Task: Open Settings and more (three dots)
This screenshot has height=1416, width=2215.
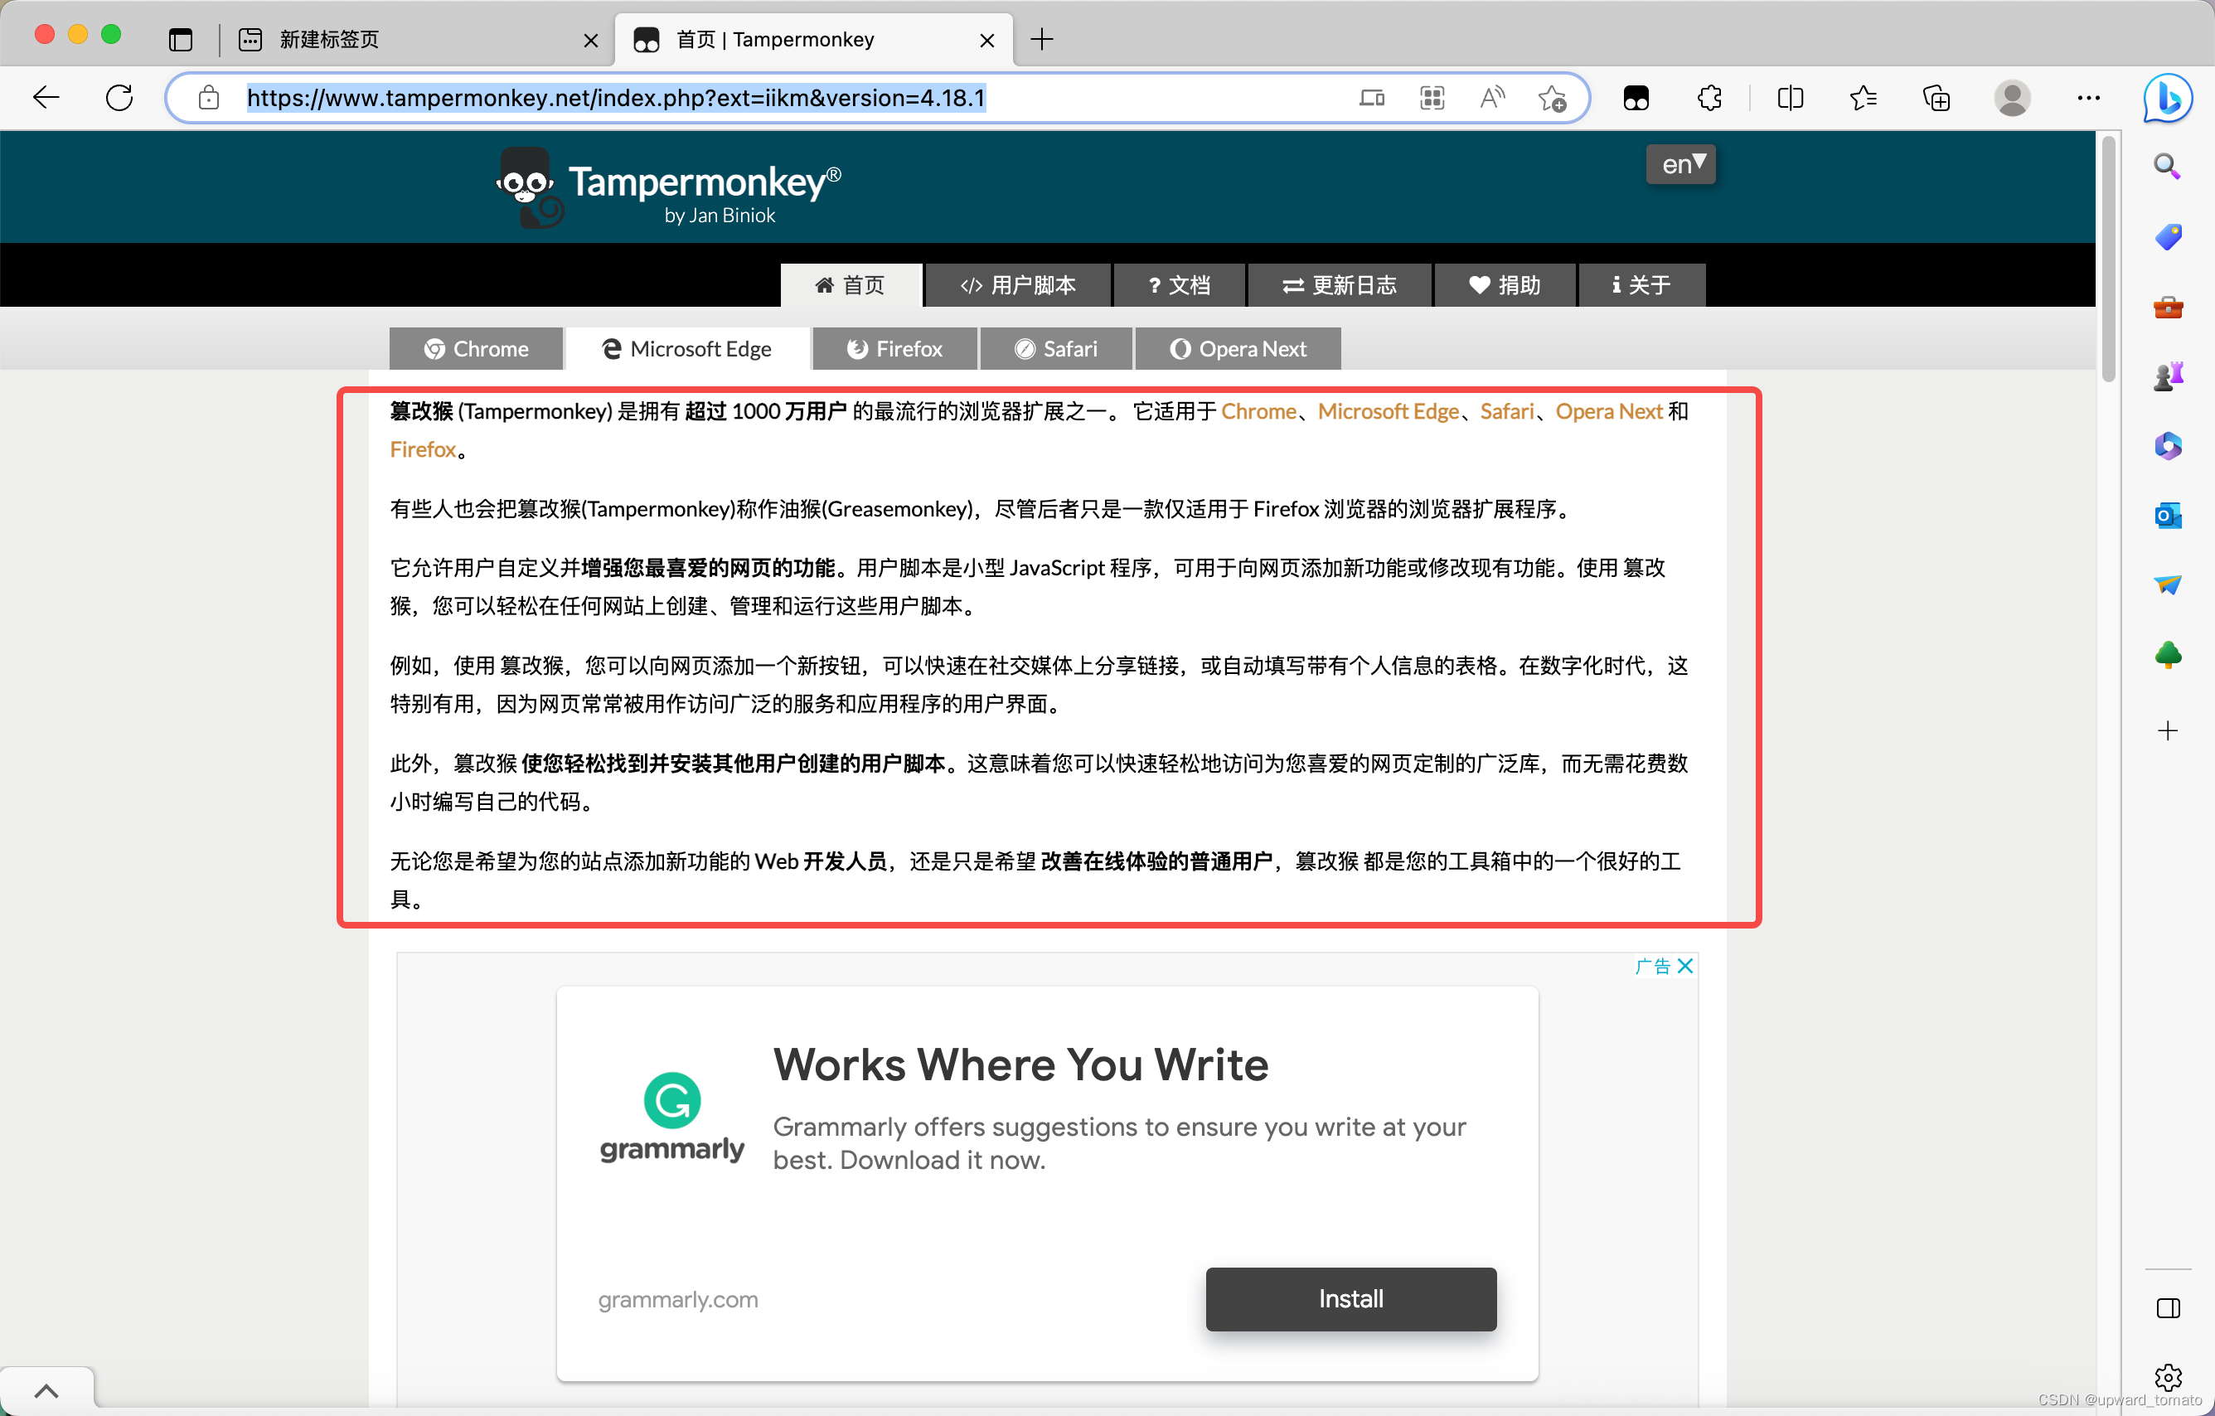Action: click(x=2089, y=98)
